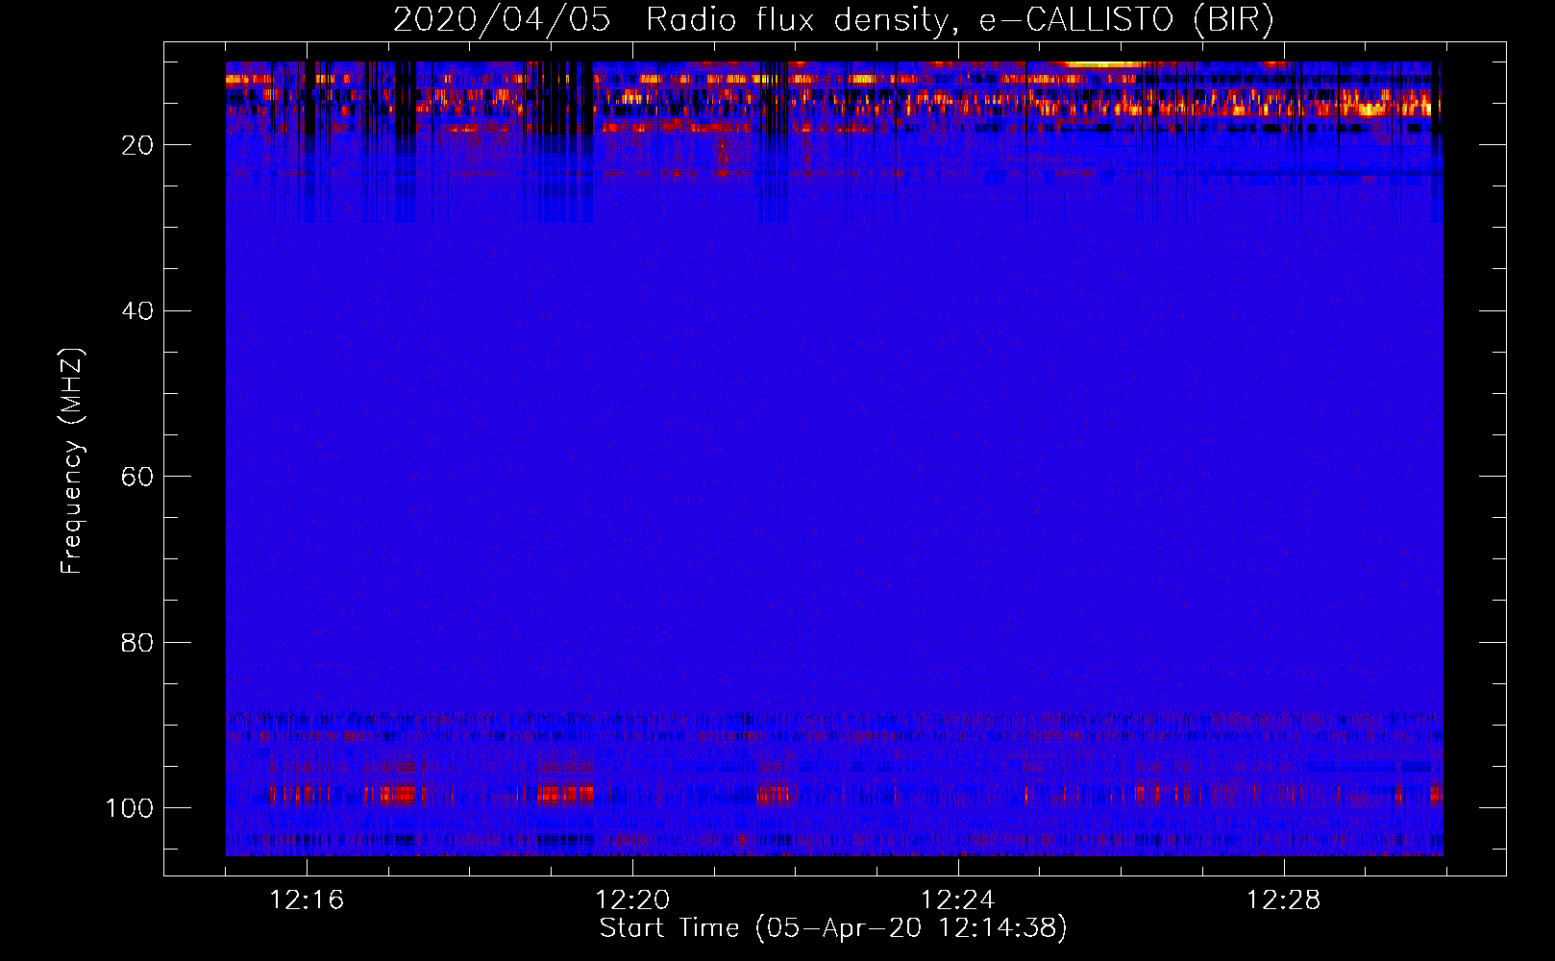Click the 'Start Time (05-Apr-20 12:14:38)' label
Image resolution: width=1555 pixels, height=961 pixels.
tap(833, 928)
